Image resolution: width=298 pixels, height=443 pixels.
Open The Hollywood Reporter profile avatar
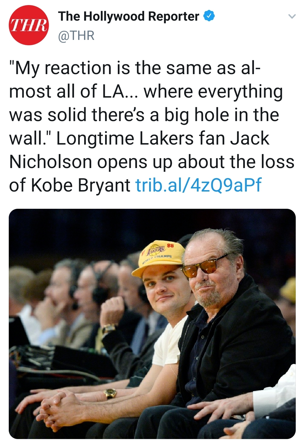[x=29, y=26]
